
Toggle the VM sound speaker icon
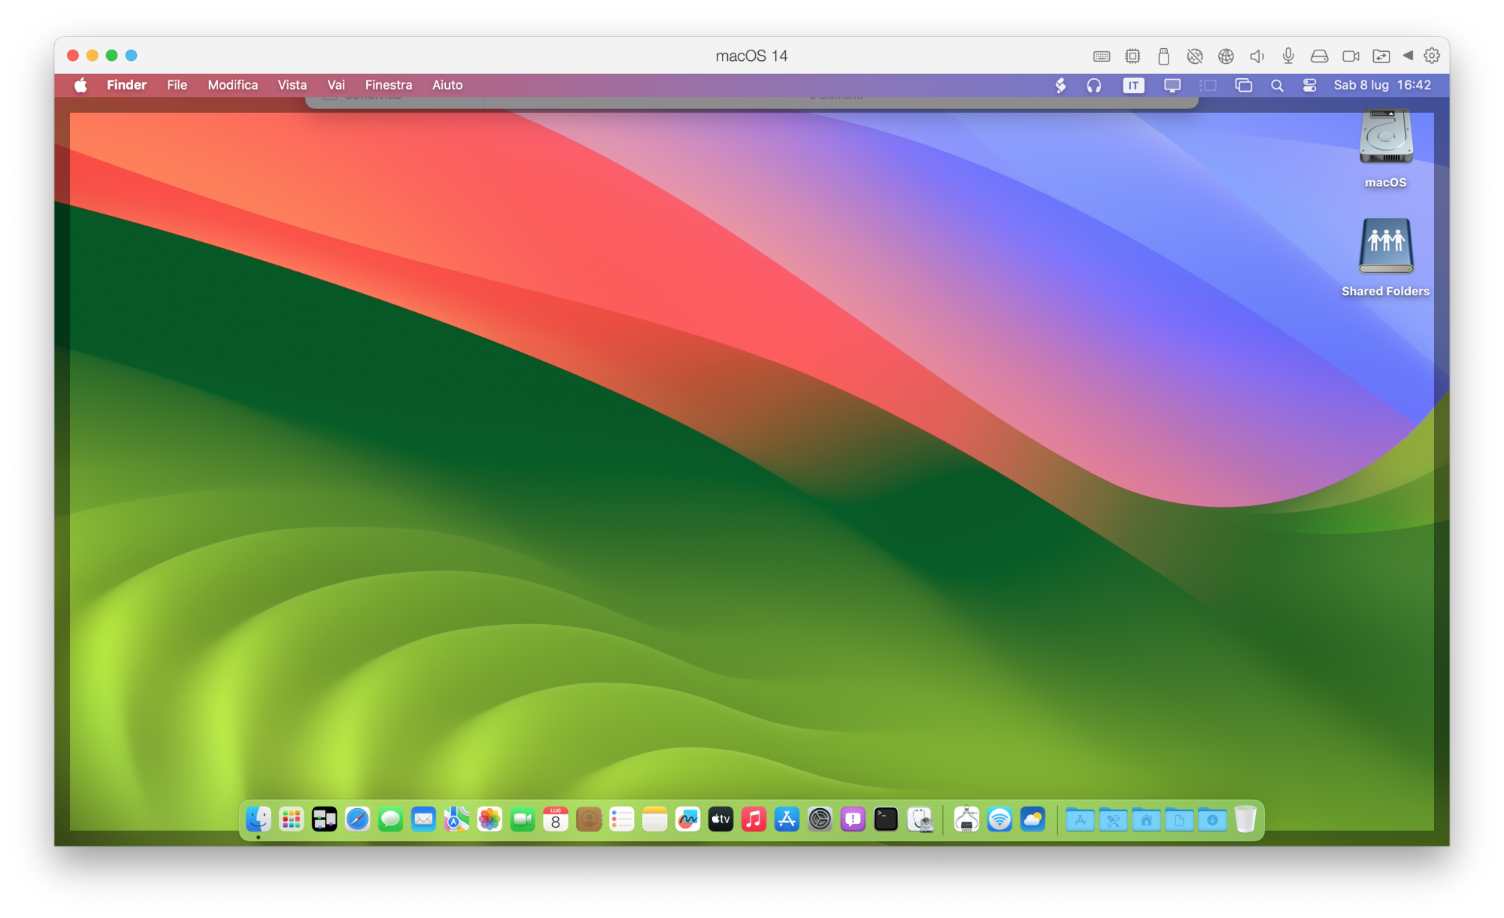click(1257, 56)
